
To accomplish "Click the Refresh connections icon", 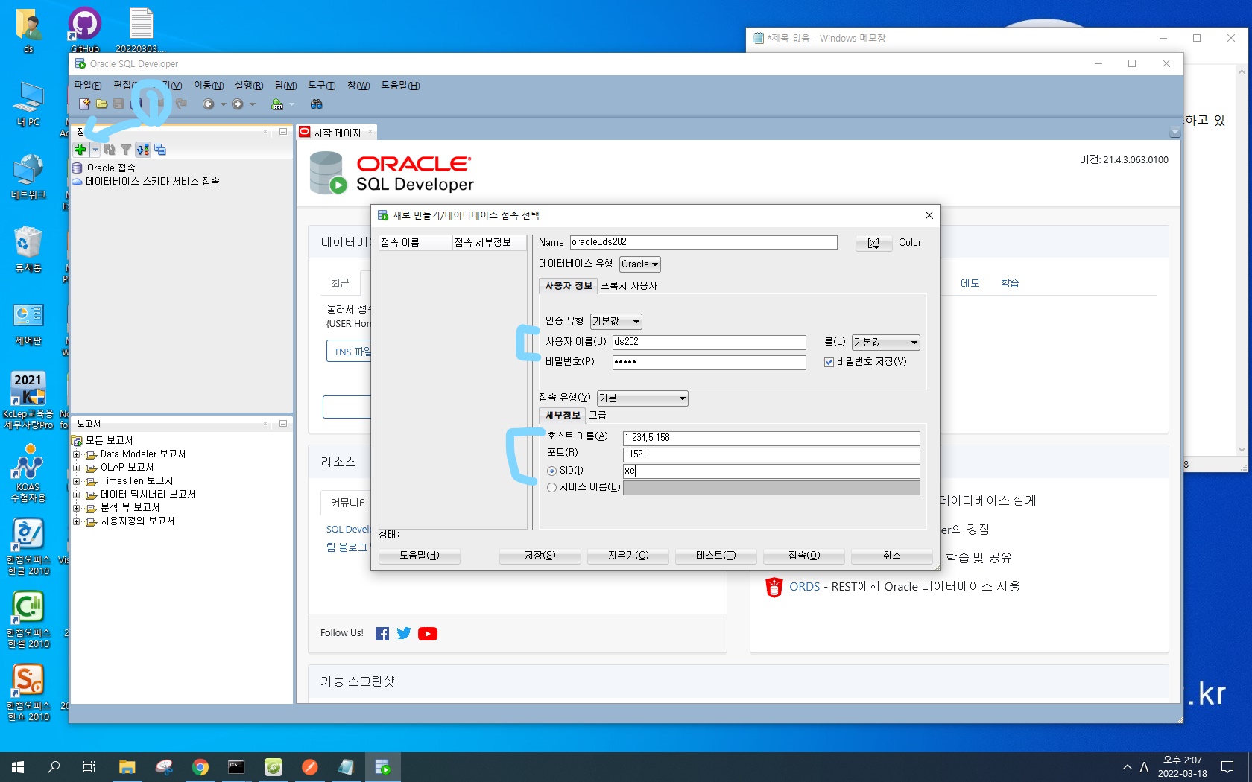I will pos(110,150).
